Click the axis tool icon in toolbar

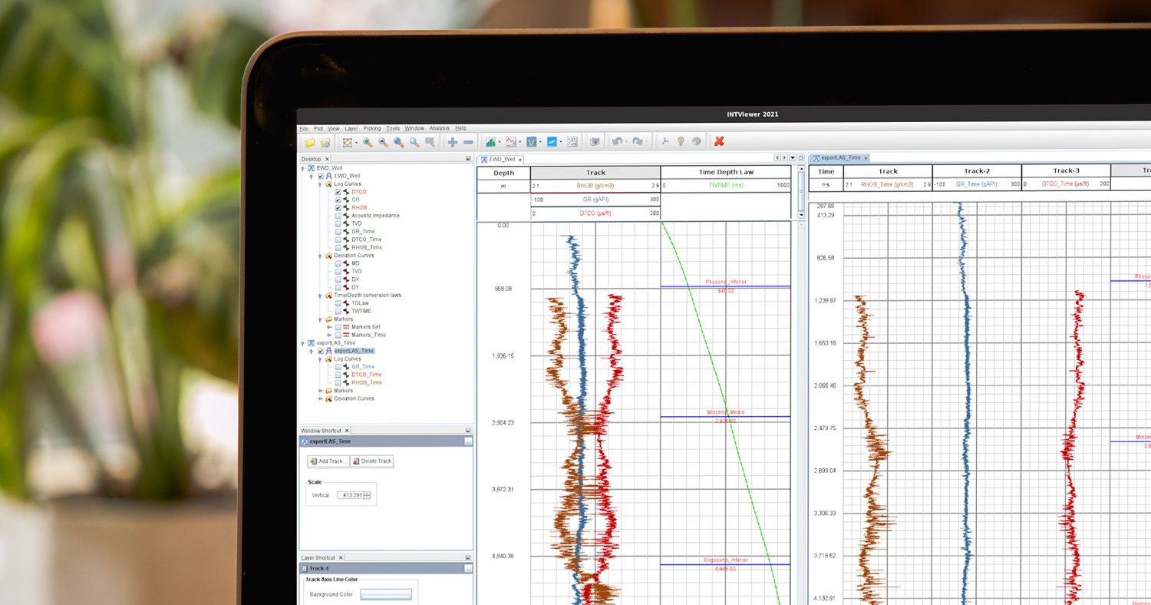665,142
